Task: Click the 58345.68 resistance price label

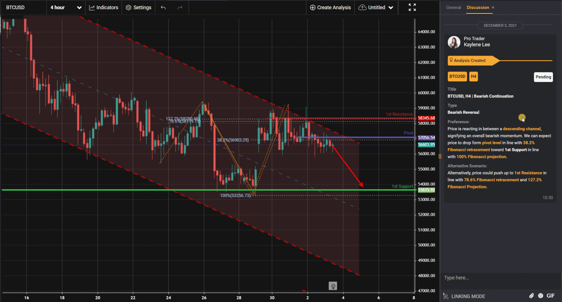Action: pos(426,118)
